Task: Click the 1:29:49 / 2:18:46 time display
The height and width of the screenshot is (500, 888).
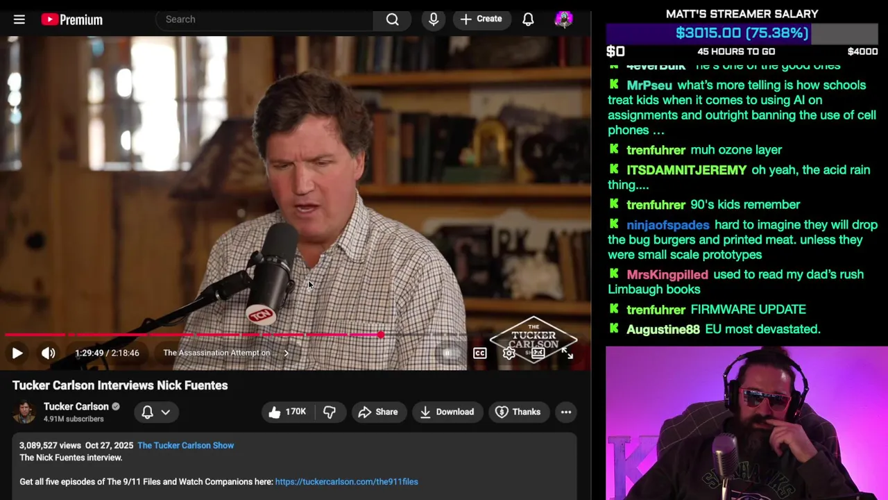Action: pyautogui.click(x=107, y=353)
